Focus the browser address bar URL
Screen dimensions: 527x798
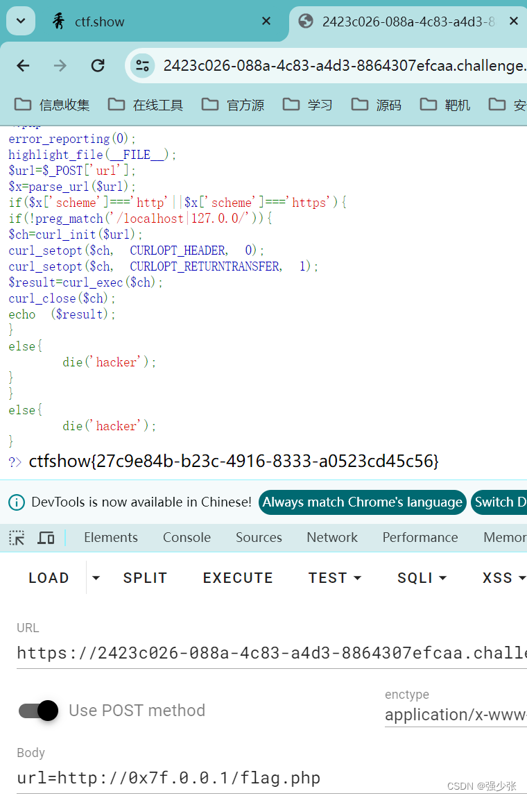[344, 66]
